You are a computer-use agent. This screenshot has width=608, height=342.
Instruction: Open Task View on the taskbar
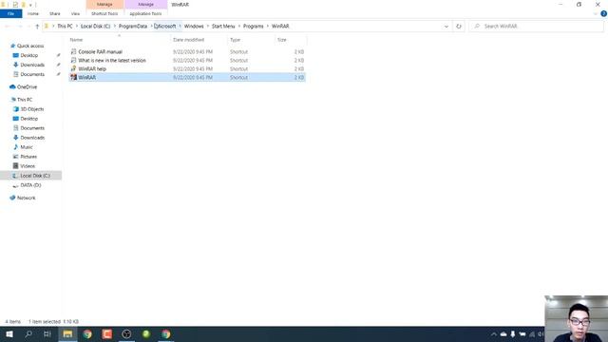(x=47, y=334)
